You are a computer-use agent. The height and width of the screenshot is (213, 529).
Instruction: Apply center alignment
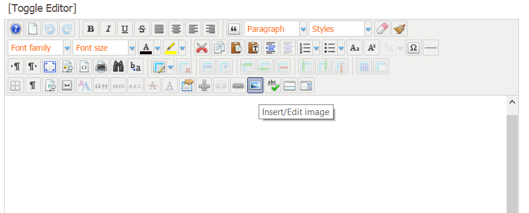[x=176, y=29]
